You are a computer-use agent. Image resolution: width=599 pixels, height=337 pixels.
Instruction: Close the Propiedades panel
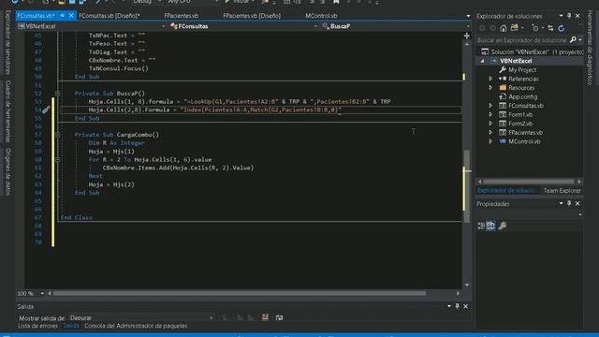(577, 204)
